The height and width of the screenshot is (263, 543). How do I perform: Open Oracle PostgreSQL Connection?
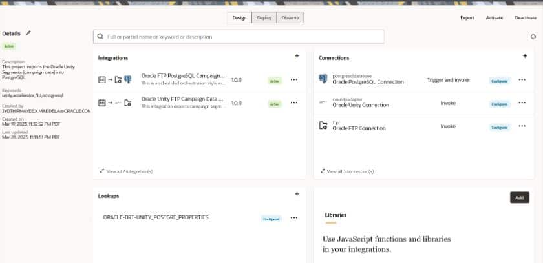click(x=368, y=82)
